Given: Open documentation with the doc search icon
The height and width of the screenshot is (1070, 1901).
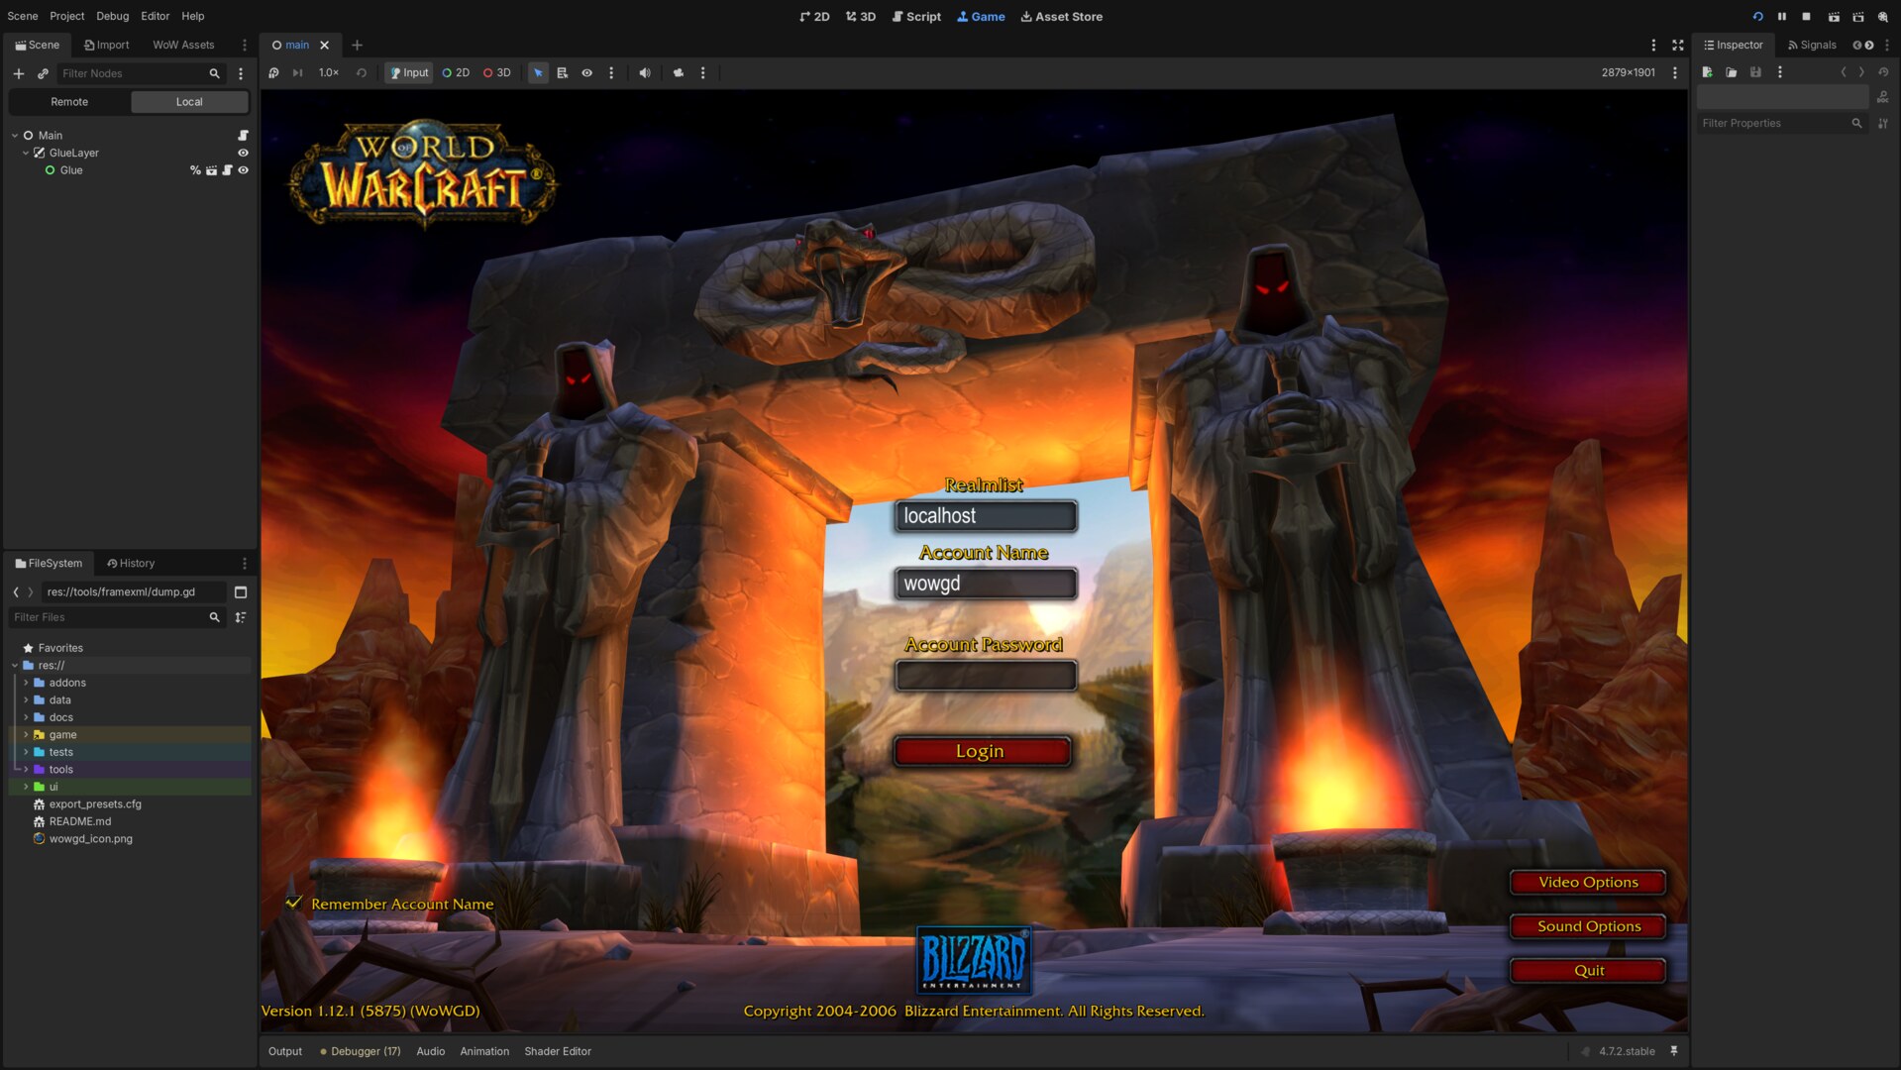Looking at the screenshot, I should 1883,97.
